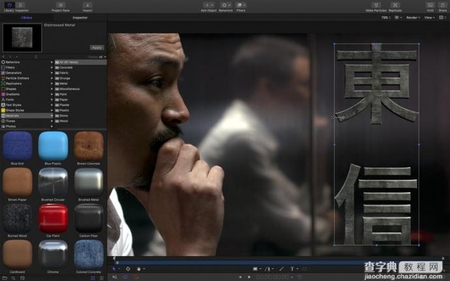Open the Project Pane
Screen dimensions: 450x281
tap(61, 5)
